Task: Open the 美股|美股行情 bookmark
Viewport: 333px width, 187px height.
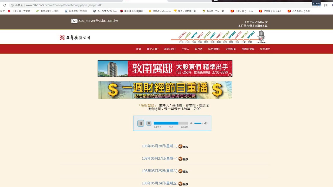Action: pos(132,11)
